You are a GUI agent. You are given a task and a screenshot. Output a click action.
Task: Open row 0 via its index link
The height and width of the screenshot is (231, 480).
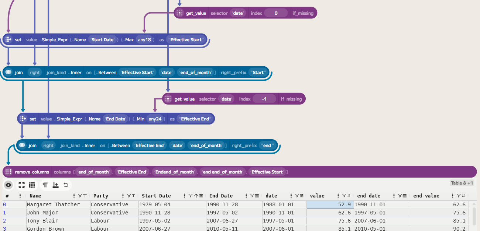[4, 204]
